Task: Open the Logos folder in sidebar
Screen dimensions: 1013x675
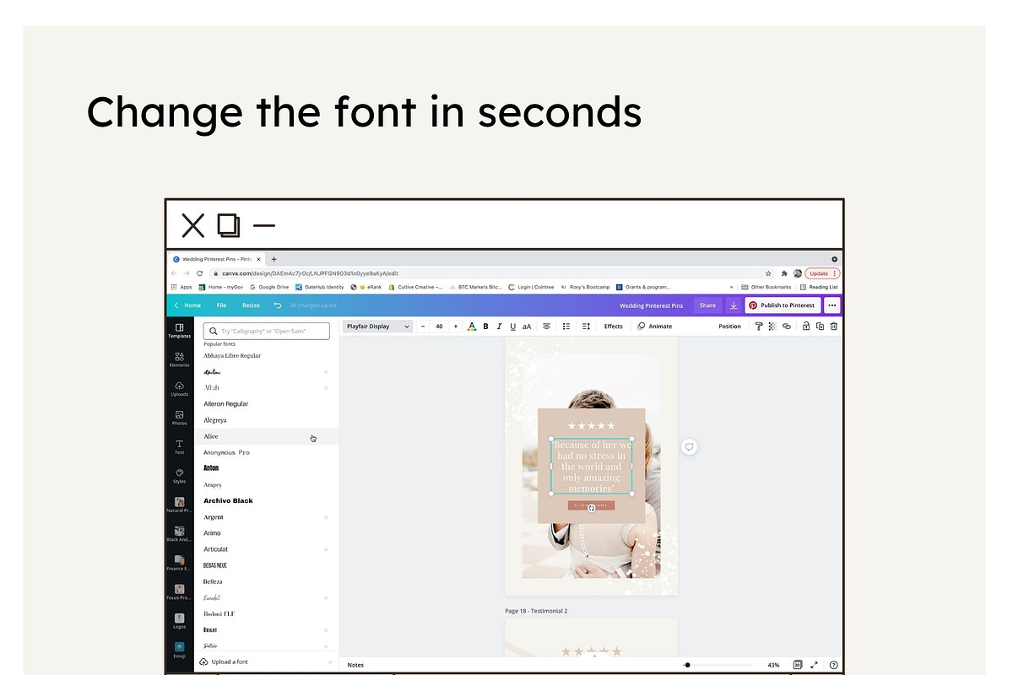Action: coord(179,622)
